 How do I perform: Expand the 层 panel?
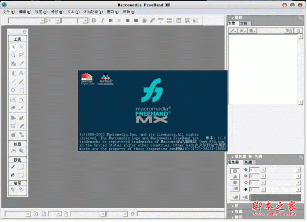pyautogui.click(x=232, y=206)
